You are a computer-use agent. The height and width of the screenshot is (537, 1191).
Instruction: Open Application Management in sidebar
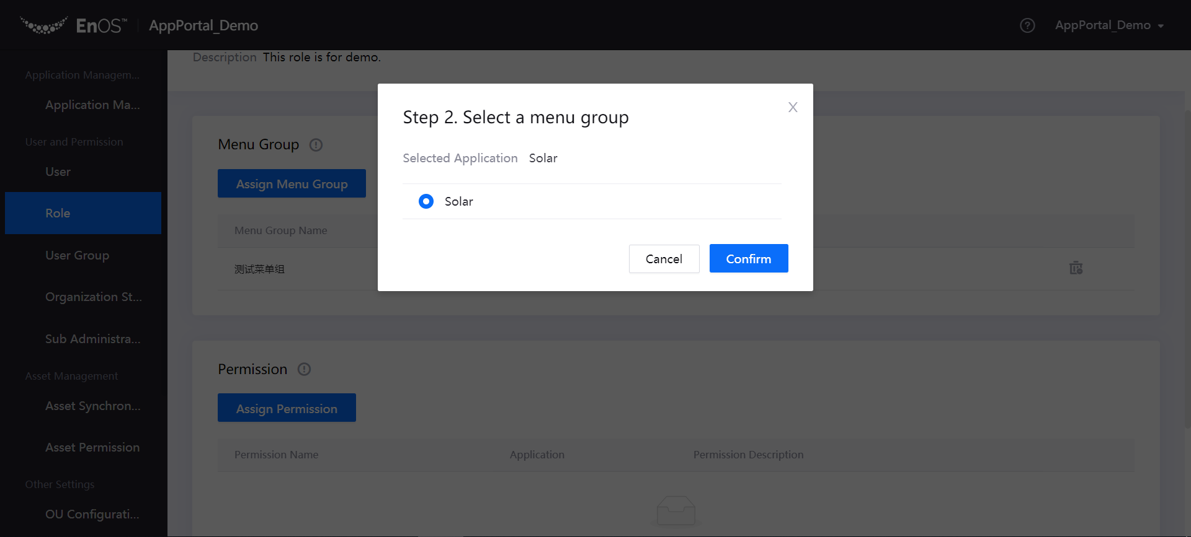(92, 105)
